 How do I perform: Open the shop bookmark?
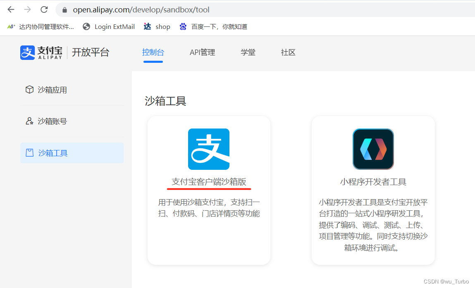coord(157,26)
